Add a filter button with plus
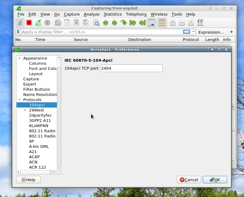This screenshot has width=244, height=197. 231,32
